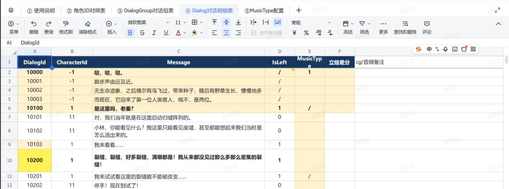509x189 pixels.
Task: Click the cell name box A1
Action: coord(9,42)
